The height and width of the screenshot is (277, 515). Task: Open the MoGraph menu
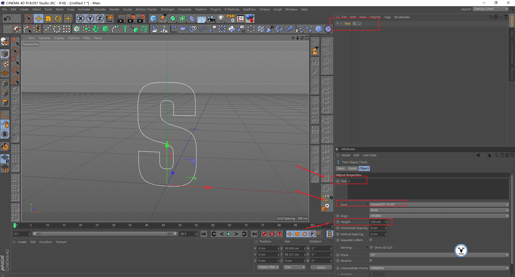coord(167,9)
